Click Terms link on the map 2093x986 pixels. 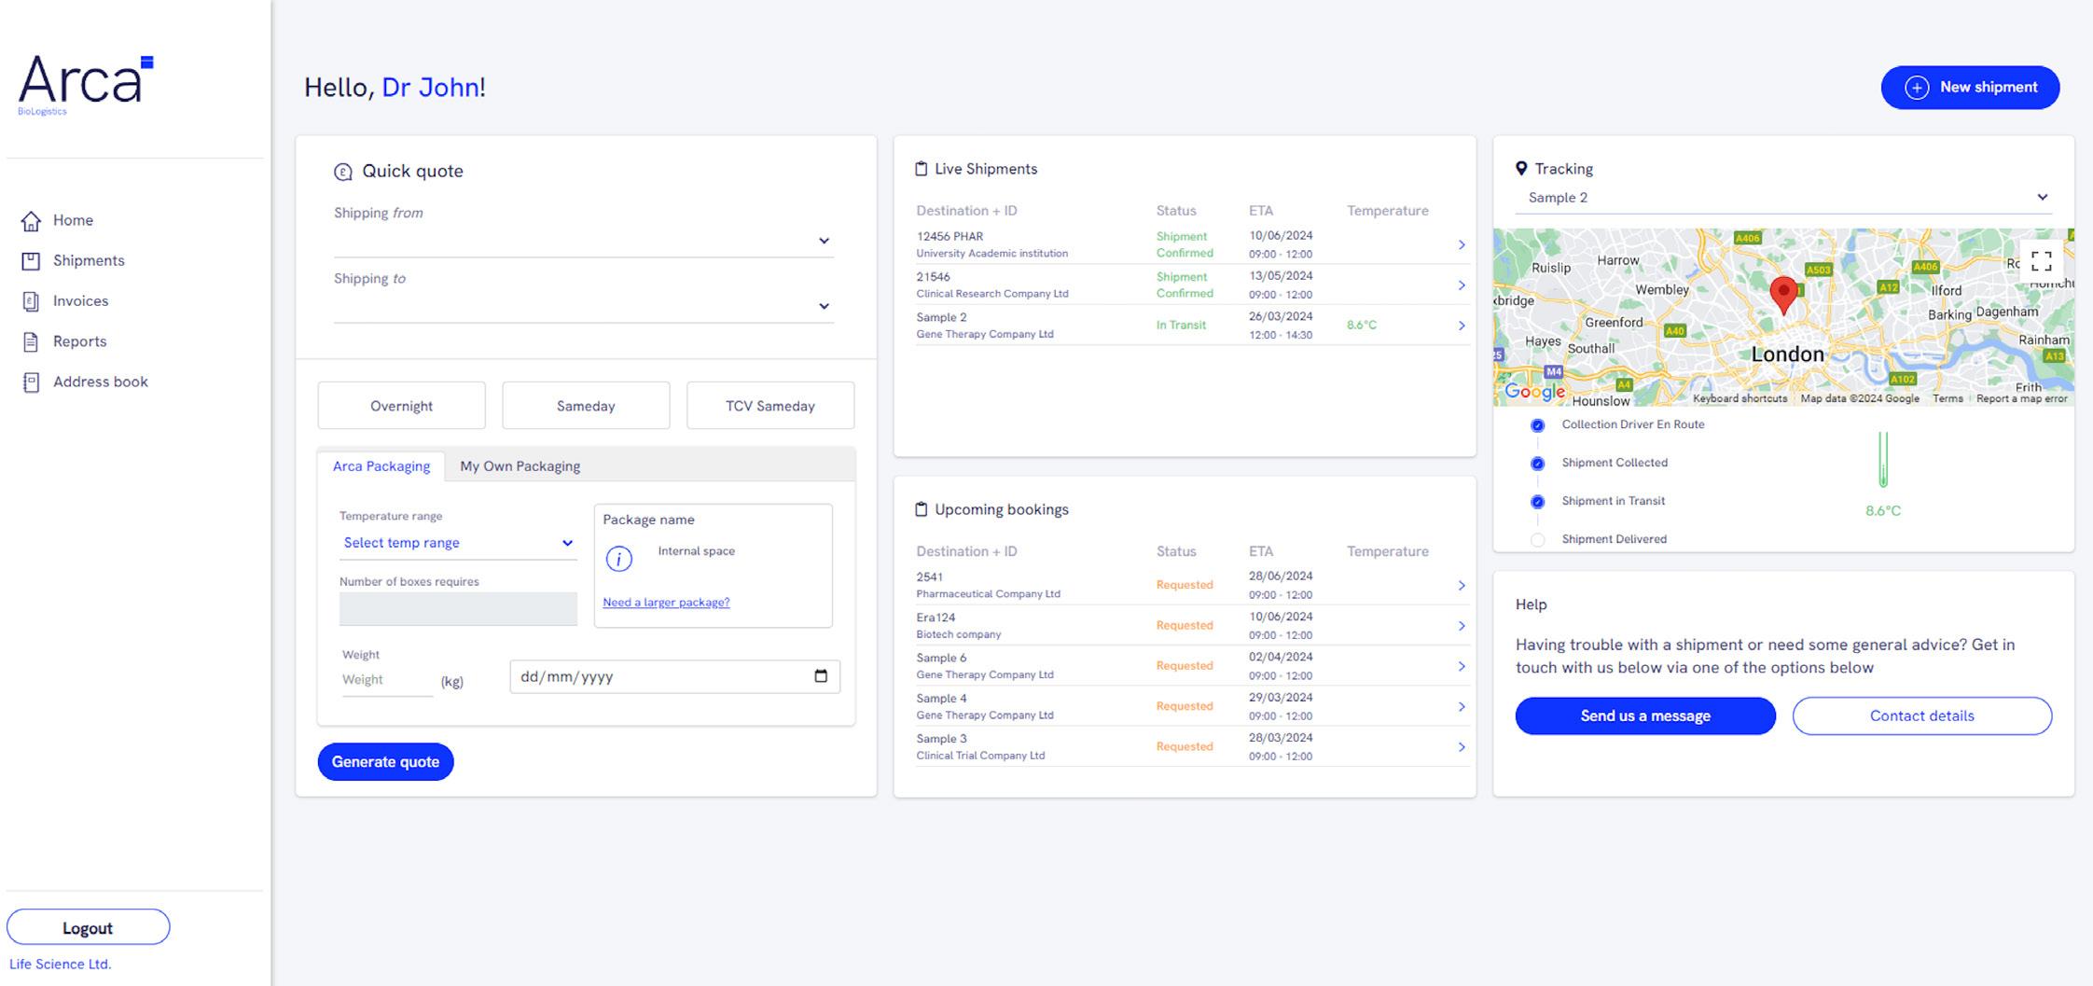coord(1947,399)
